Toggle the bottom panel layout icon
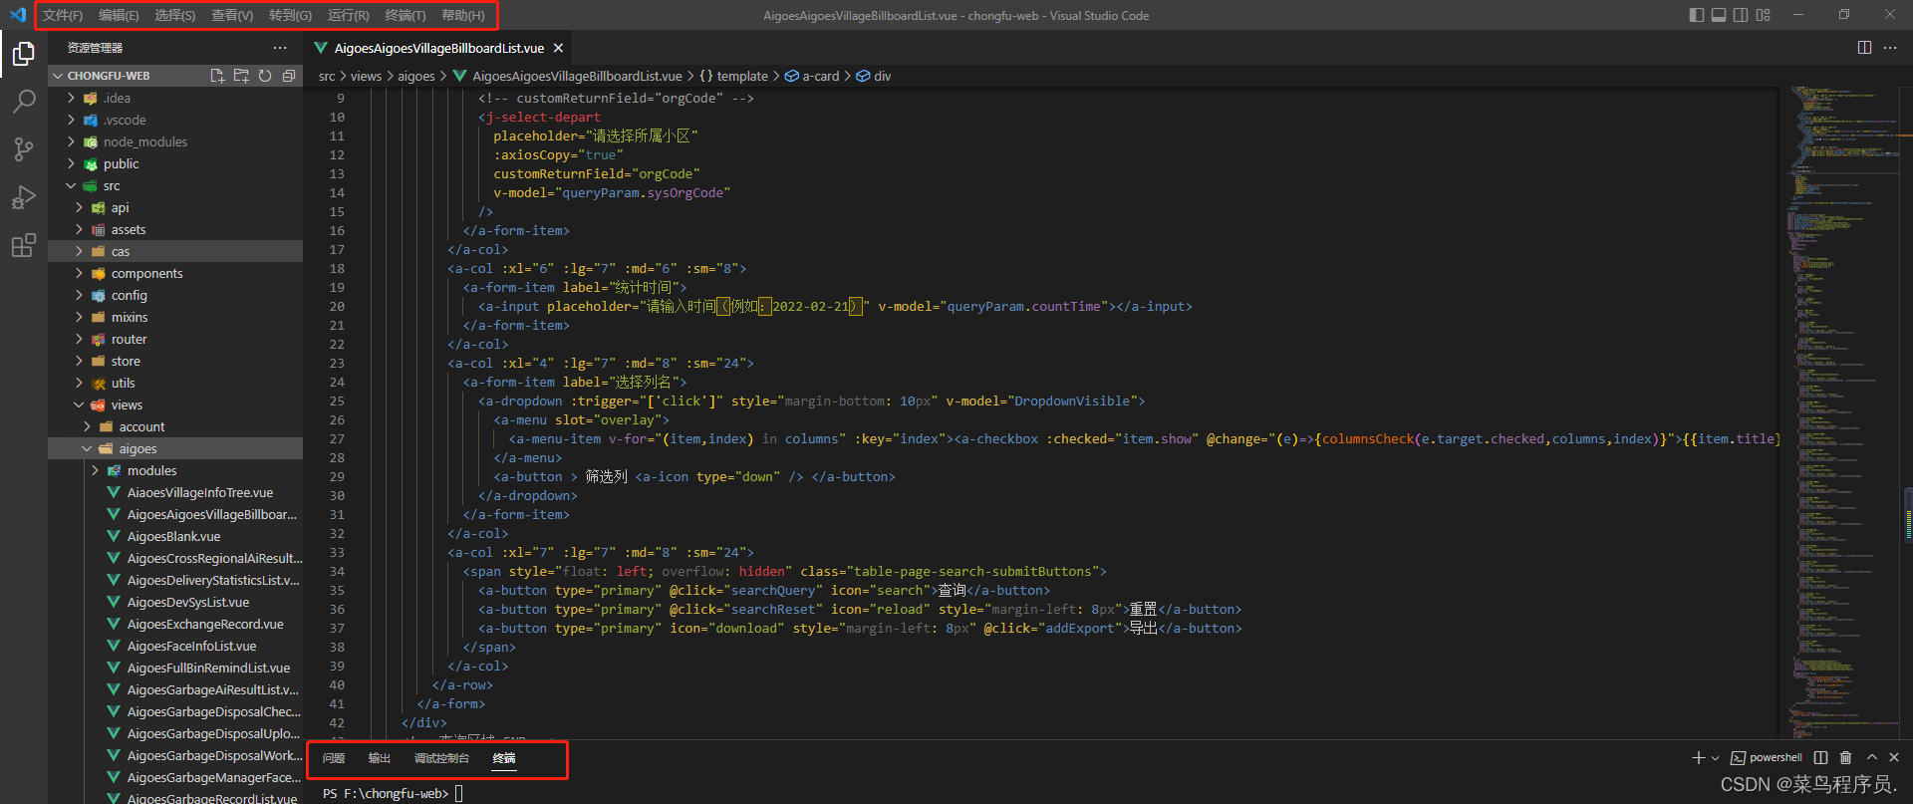 tap(1719, 15)
